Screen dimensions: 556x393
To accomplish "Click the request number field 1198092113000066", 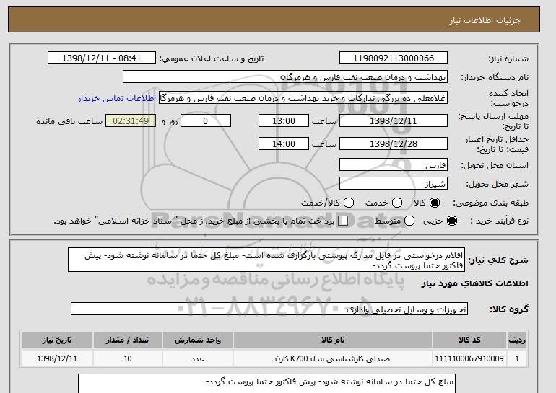I will click(x=394, y=58).
